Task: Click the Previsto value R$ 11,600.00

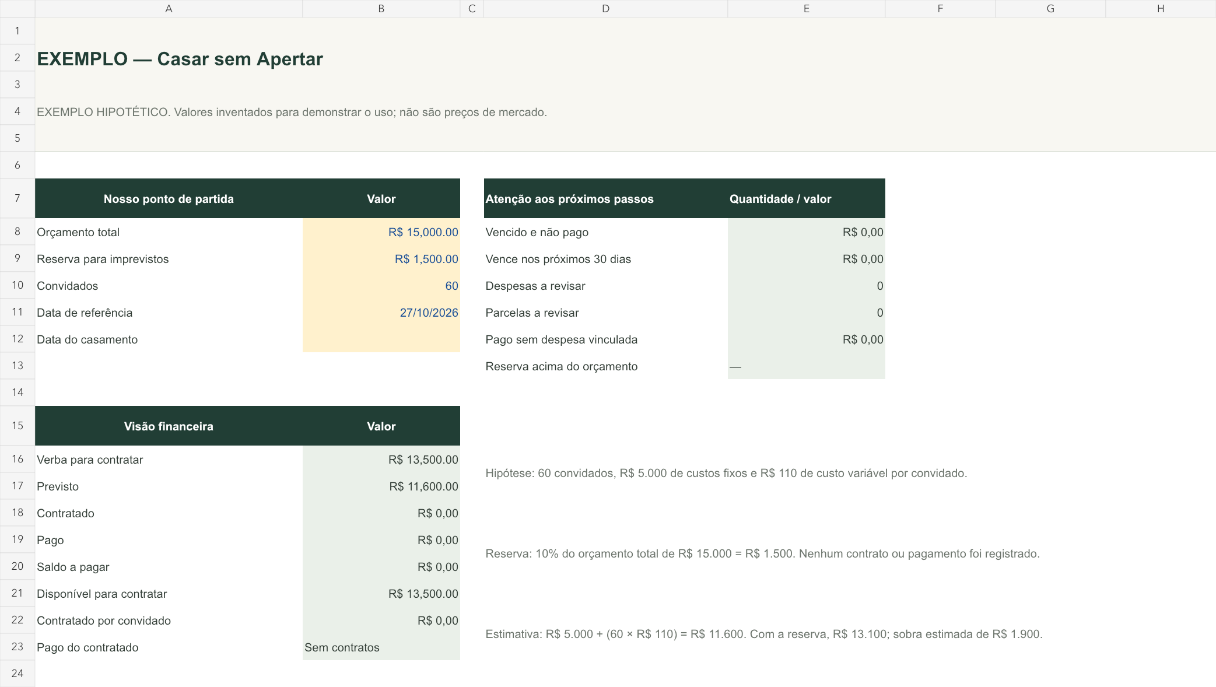Action: click(x=381, y=486)
